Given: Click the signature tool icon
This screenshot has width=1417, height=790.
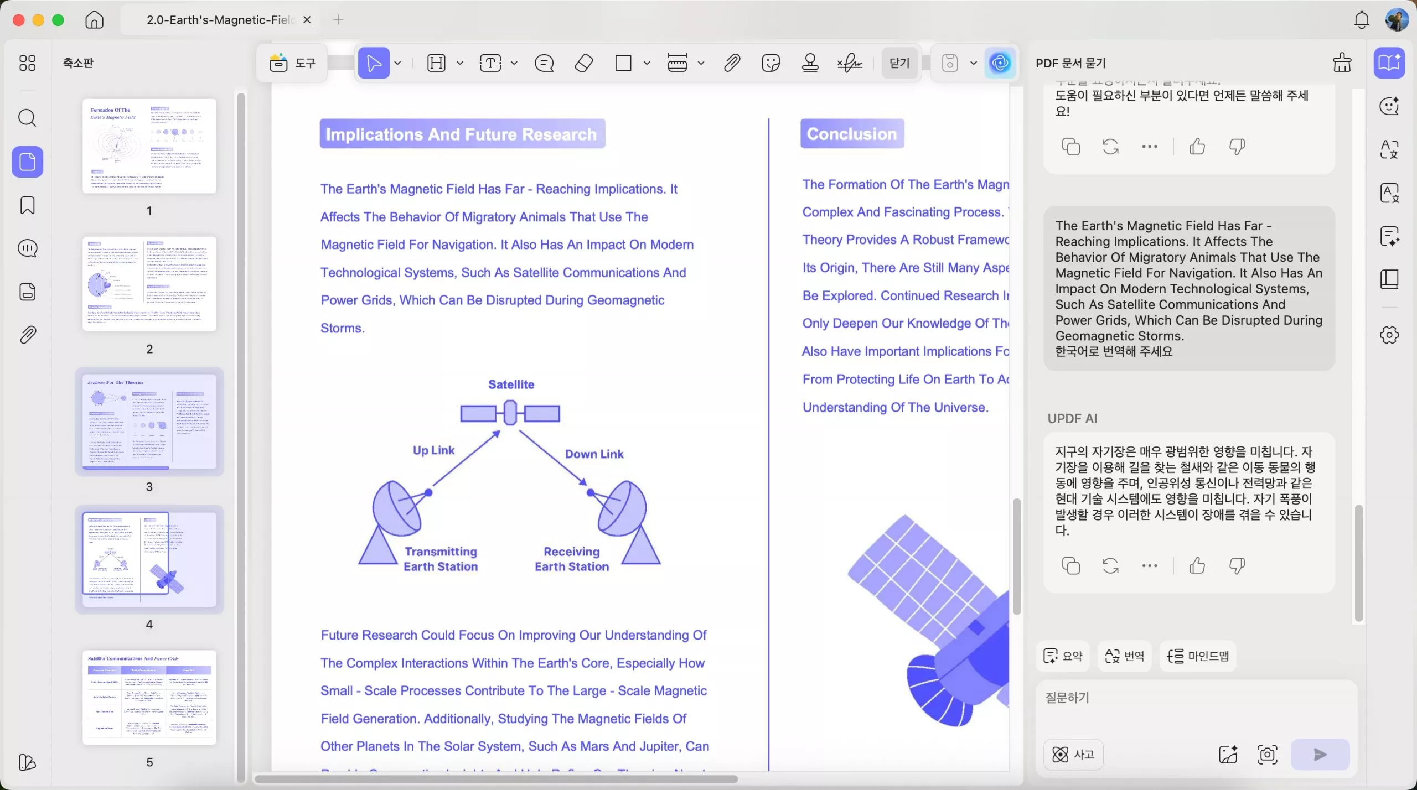Looking at the screenshot, I should point(850,63).
